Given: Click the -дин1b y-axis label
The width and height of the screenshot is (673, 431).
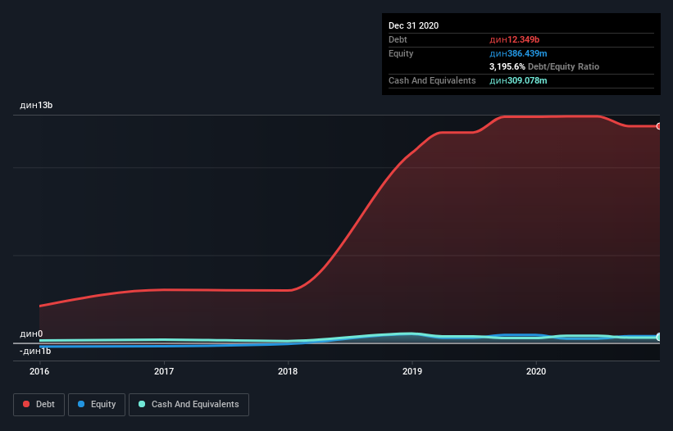Looking at the screenshot, I should [x=35, y=351].
